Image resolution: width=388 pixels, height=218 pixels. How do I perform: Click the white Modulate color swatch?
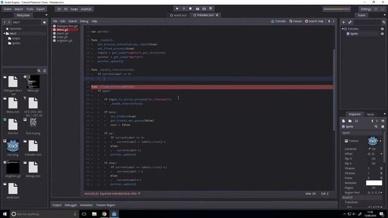click(x=374, y=183)
